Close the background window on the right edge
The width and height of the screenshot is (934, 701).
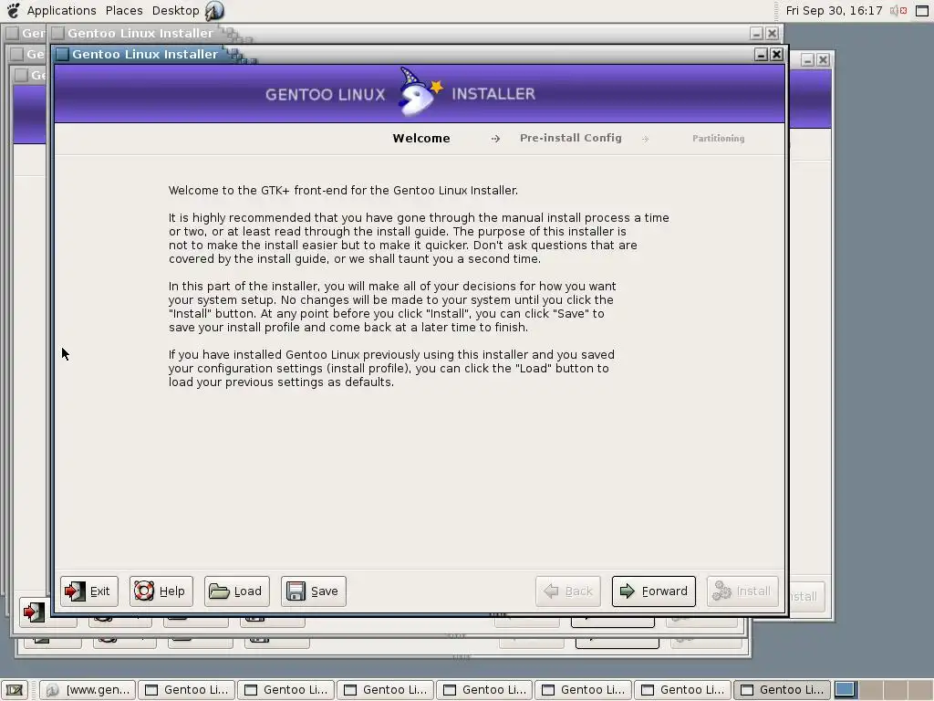pos(823,59)
